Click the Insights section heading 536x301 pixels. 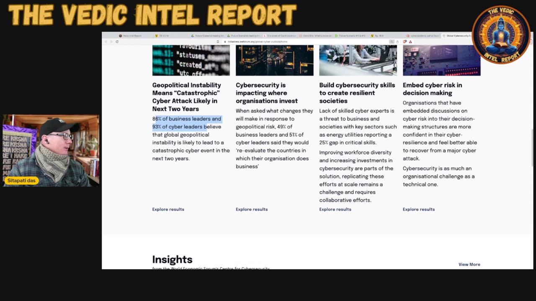pos(172,260)
